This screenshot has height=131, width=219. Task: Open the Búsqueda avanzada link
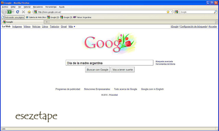tap(164, 61)
